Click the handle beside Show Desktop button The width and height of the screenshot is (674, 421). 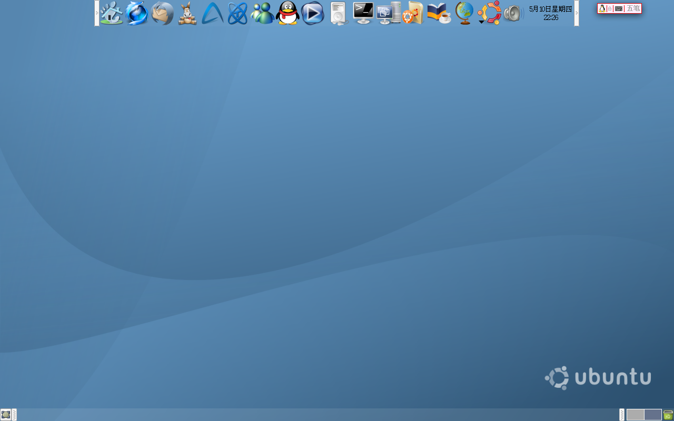pos(14,415)
